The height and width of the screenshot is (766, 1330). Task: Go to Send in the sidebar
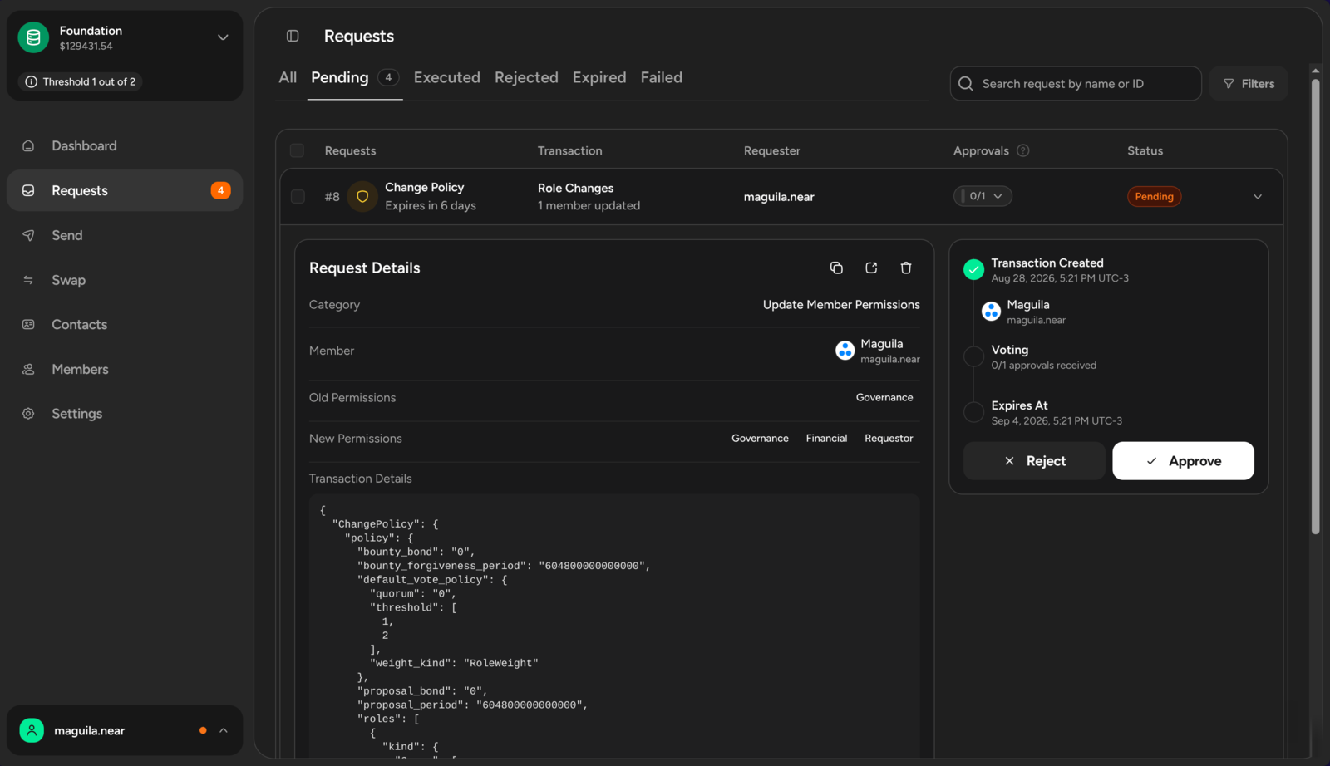(125, 235)
